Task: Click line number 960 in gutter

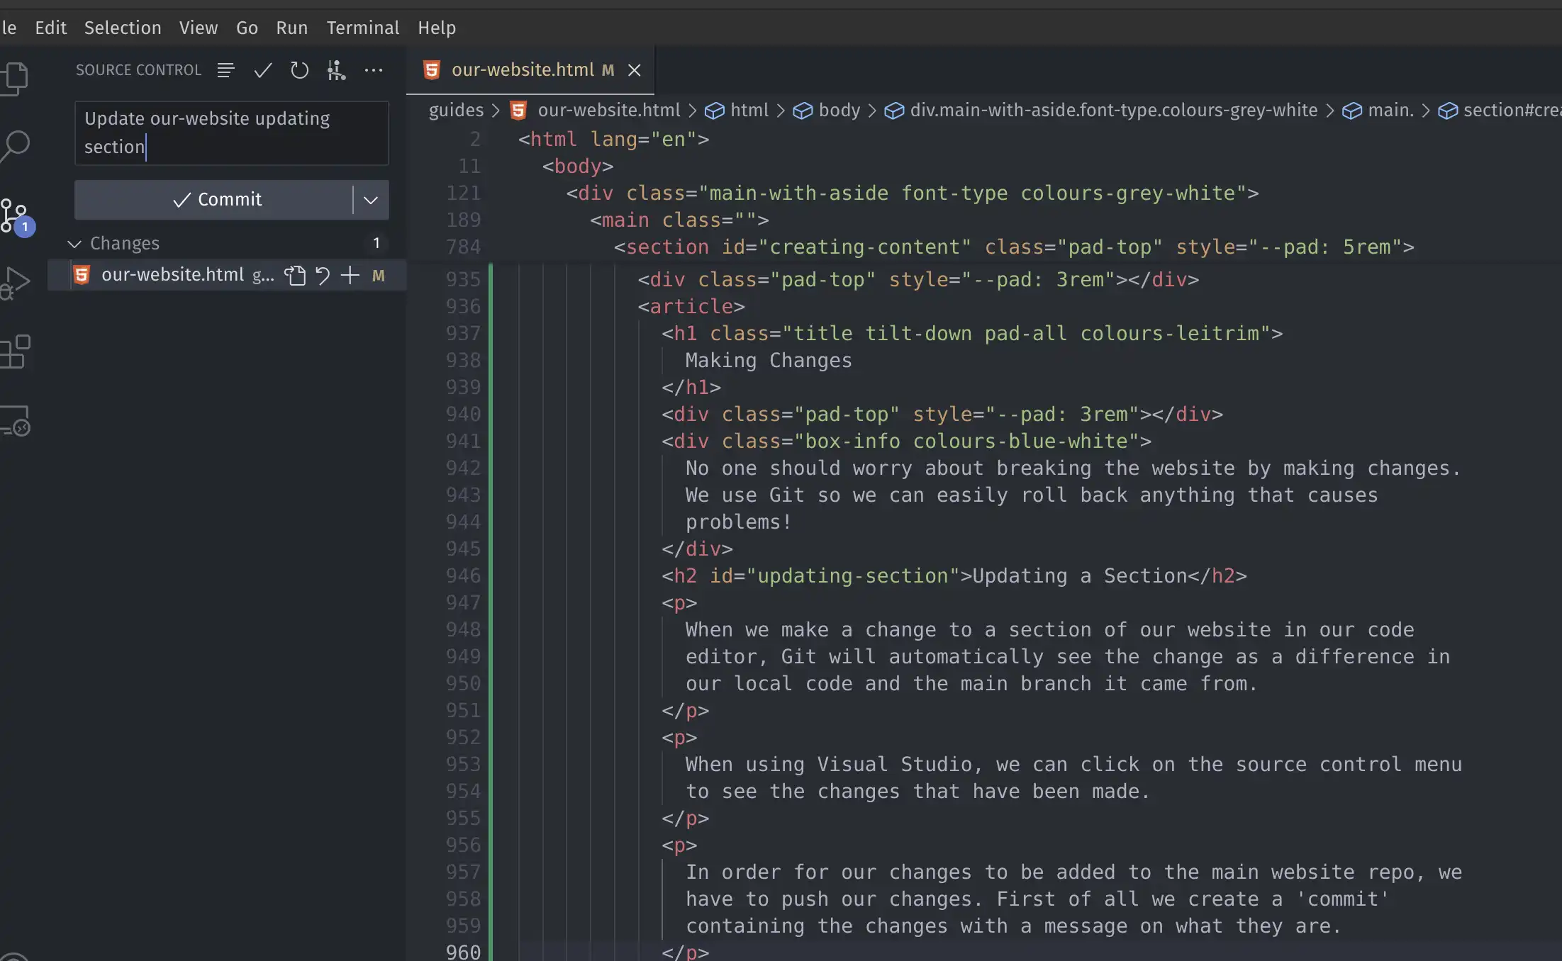Action: [463, 952]
